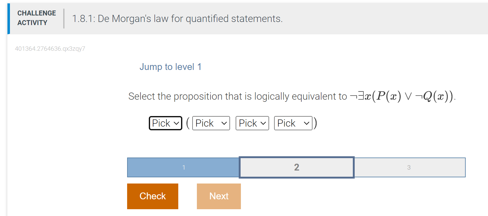
Task: Click the orange Check button
Action: point(153,196)
